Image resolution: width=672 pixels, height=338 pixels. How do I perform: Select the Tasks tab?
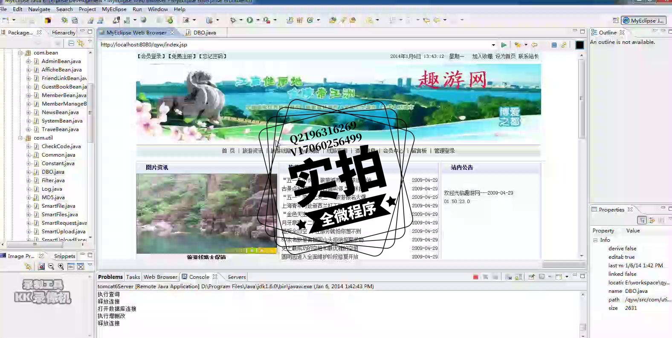[x=133, y=277]
